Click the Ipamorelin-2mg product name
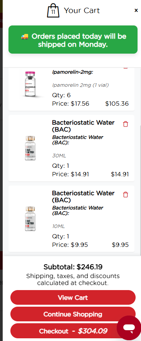141x341 pixels. coord(72,72)
